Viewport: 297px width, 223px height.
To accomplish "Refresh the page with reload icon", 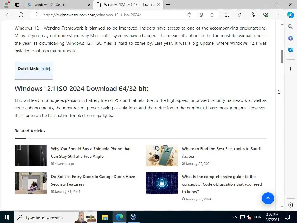I will pos(21,15).
